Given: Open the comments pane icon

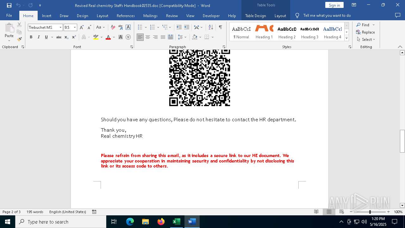Looking at the screenshot, I should (x=398, y=16).
